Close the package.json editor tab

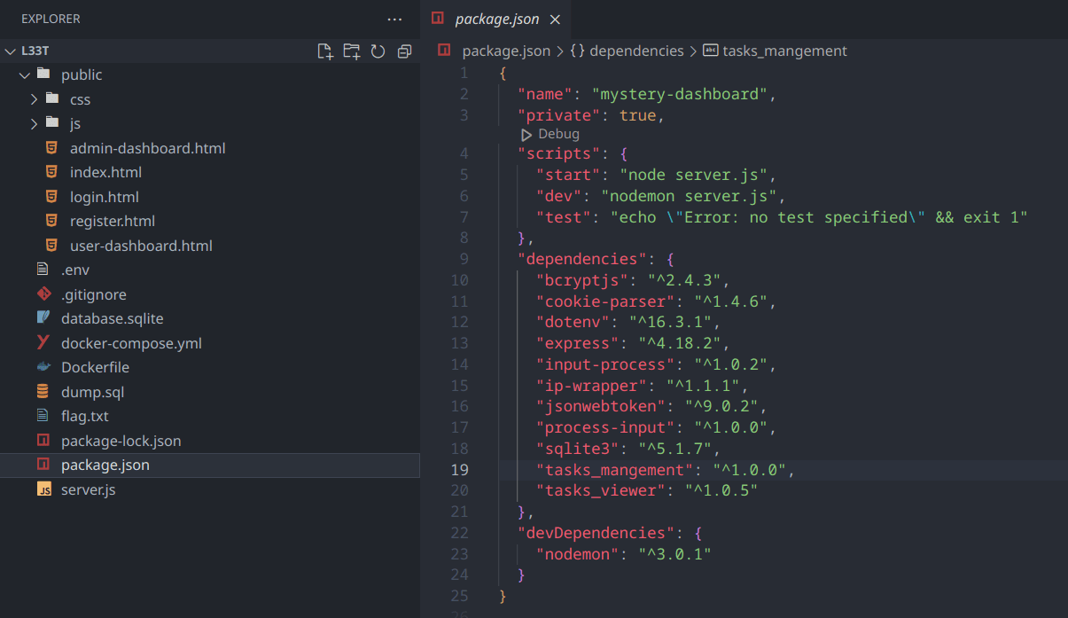click(555, 20)
